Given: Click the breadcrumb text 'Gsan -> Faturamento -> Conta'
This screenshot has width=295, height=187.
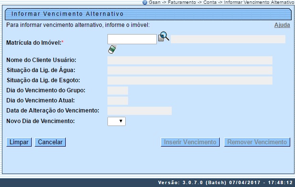Looking at the screenshot, I should point(182,2).
